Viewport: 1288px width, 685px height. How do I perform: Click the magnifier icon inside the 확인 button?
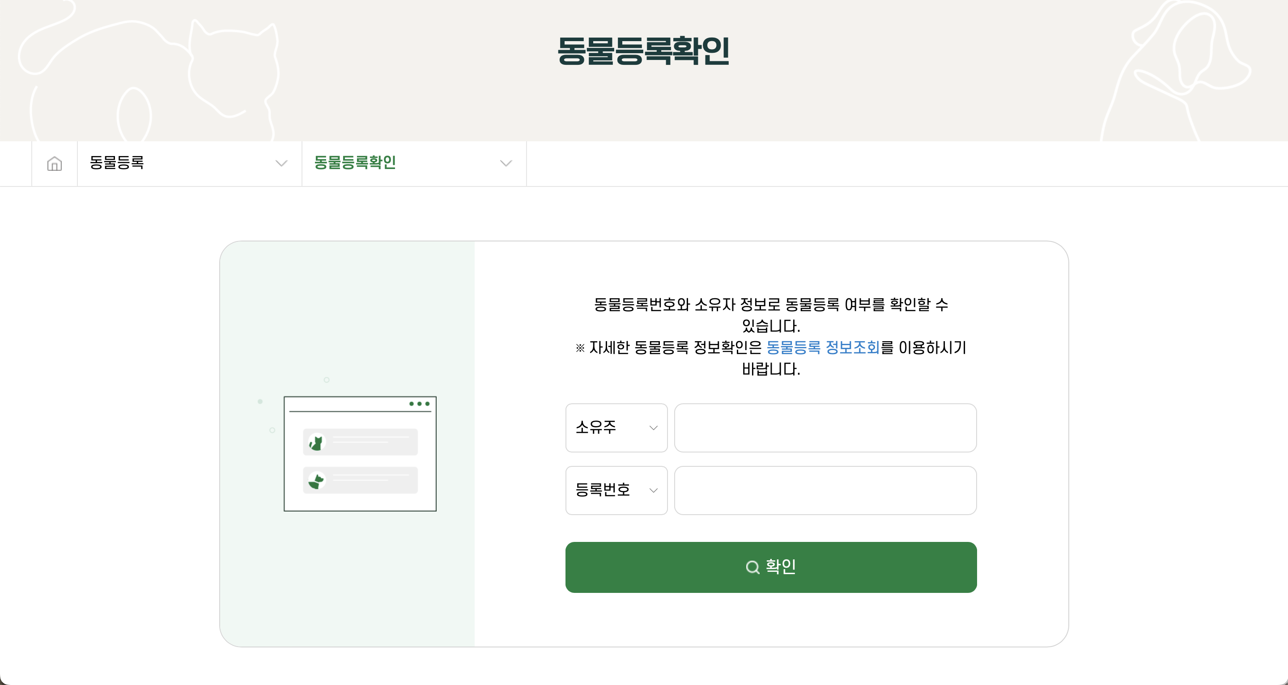(x=752, y=567)
